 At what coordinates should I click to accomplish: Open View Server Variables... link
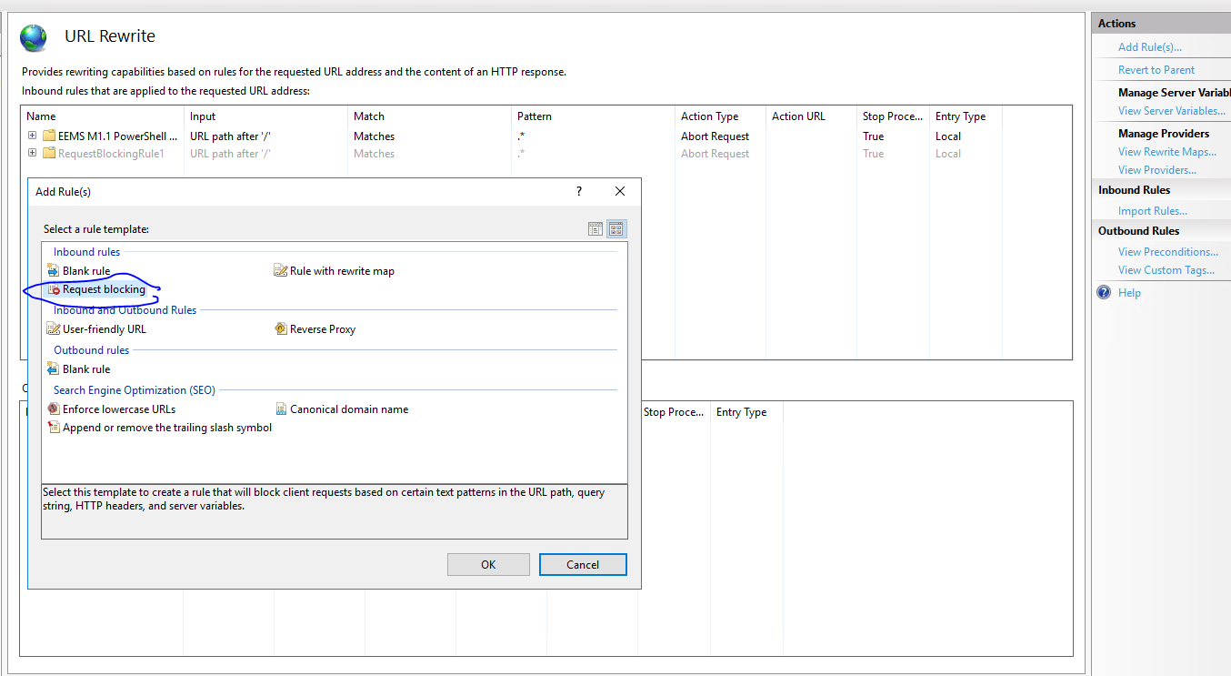point(1172,111)
